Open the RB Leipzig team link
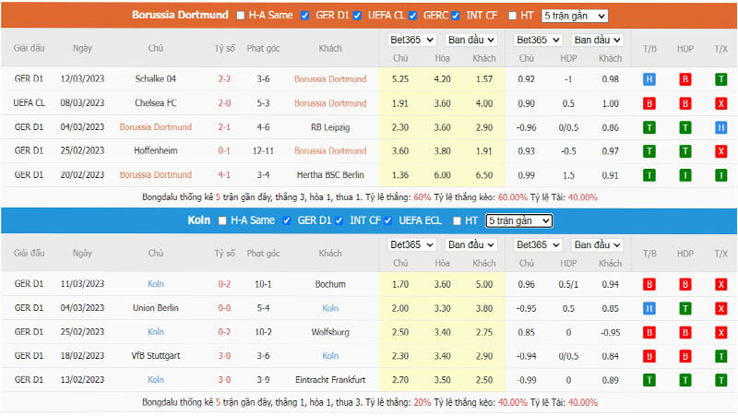 point(330,127)
